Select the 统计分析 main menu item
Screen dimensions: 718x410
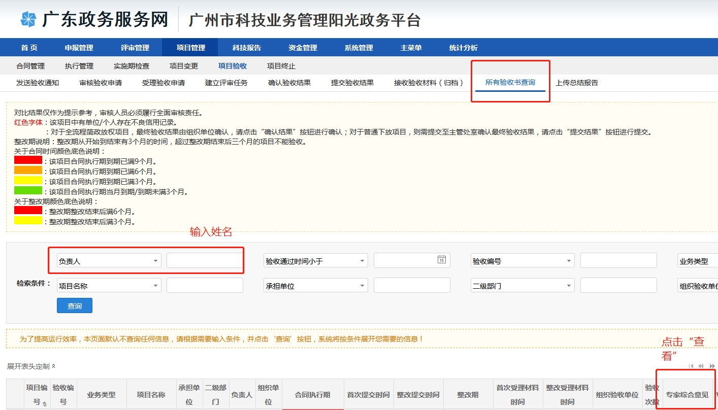click(x=463, y=48)
